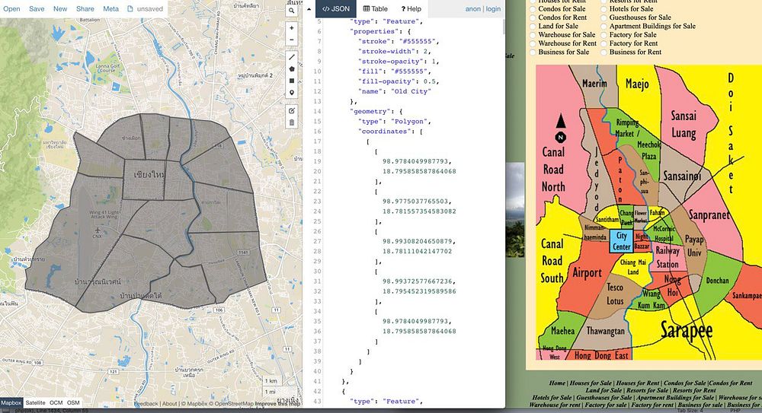
Task: Select Warehouse for Rent radio button
Action: 533,43
